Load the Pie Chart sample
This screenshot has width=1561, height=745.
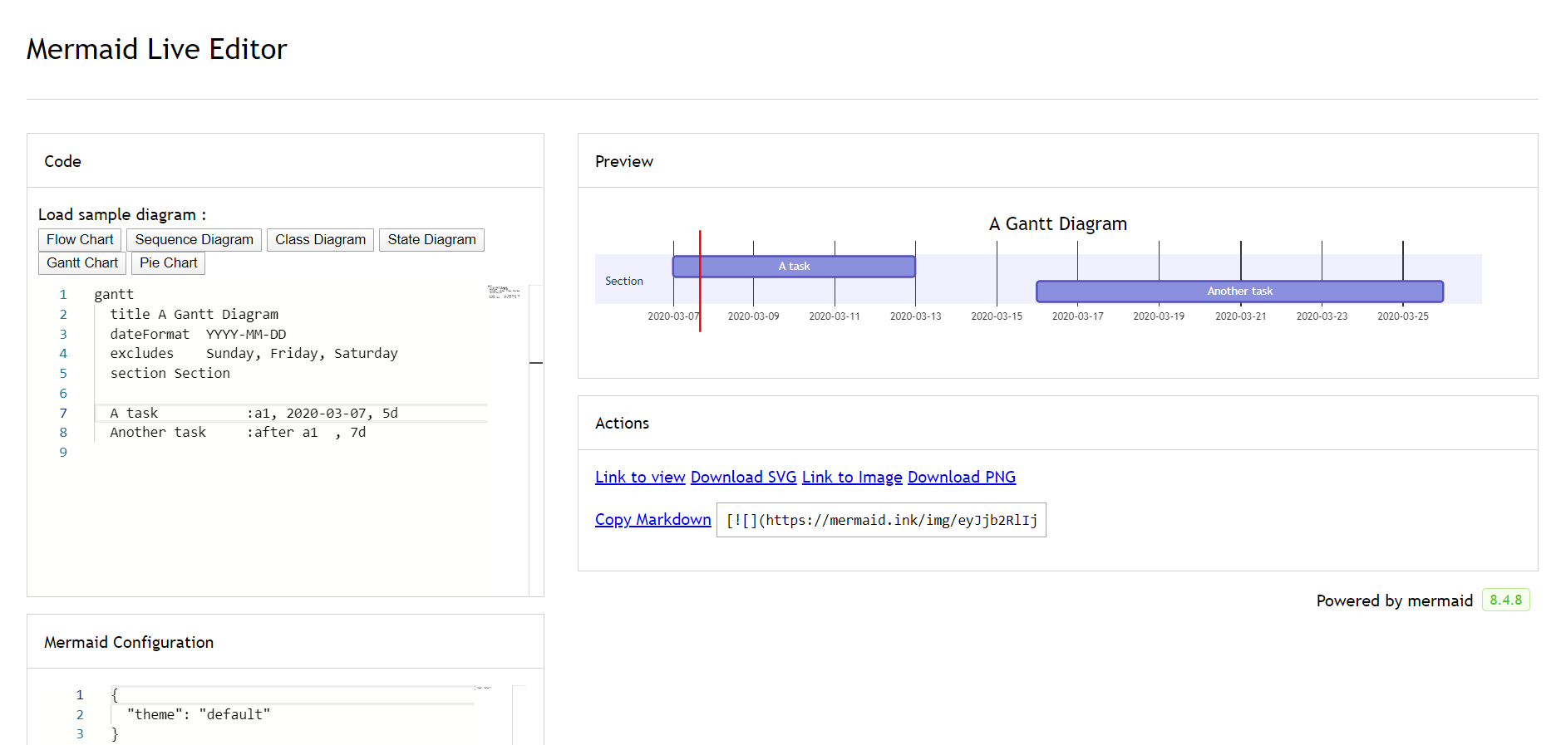click(x=168, y=263)
